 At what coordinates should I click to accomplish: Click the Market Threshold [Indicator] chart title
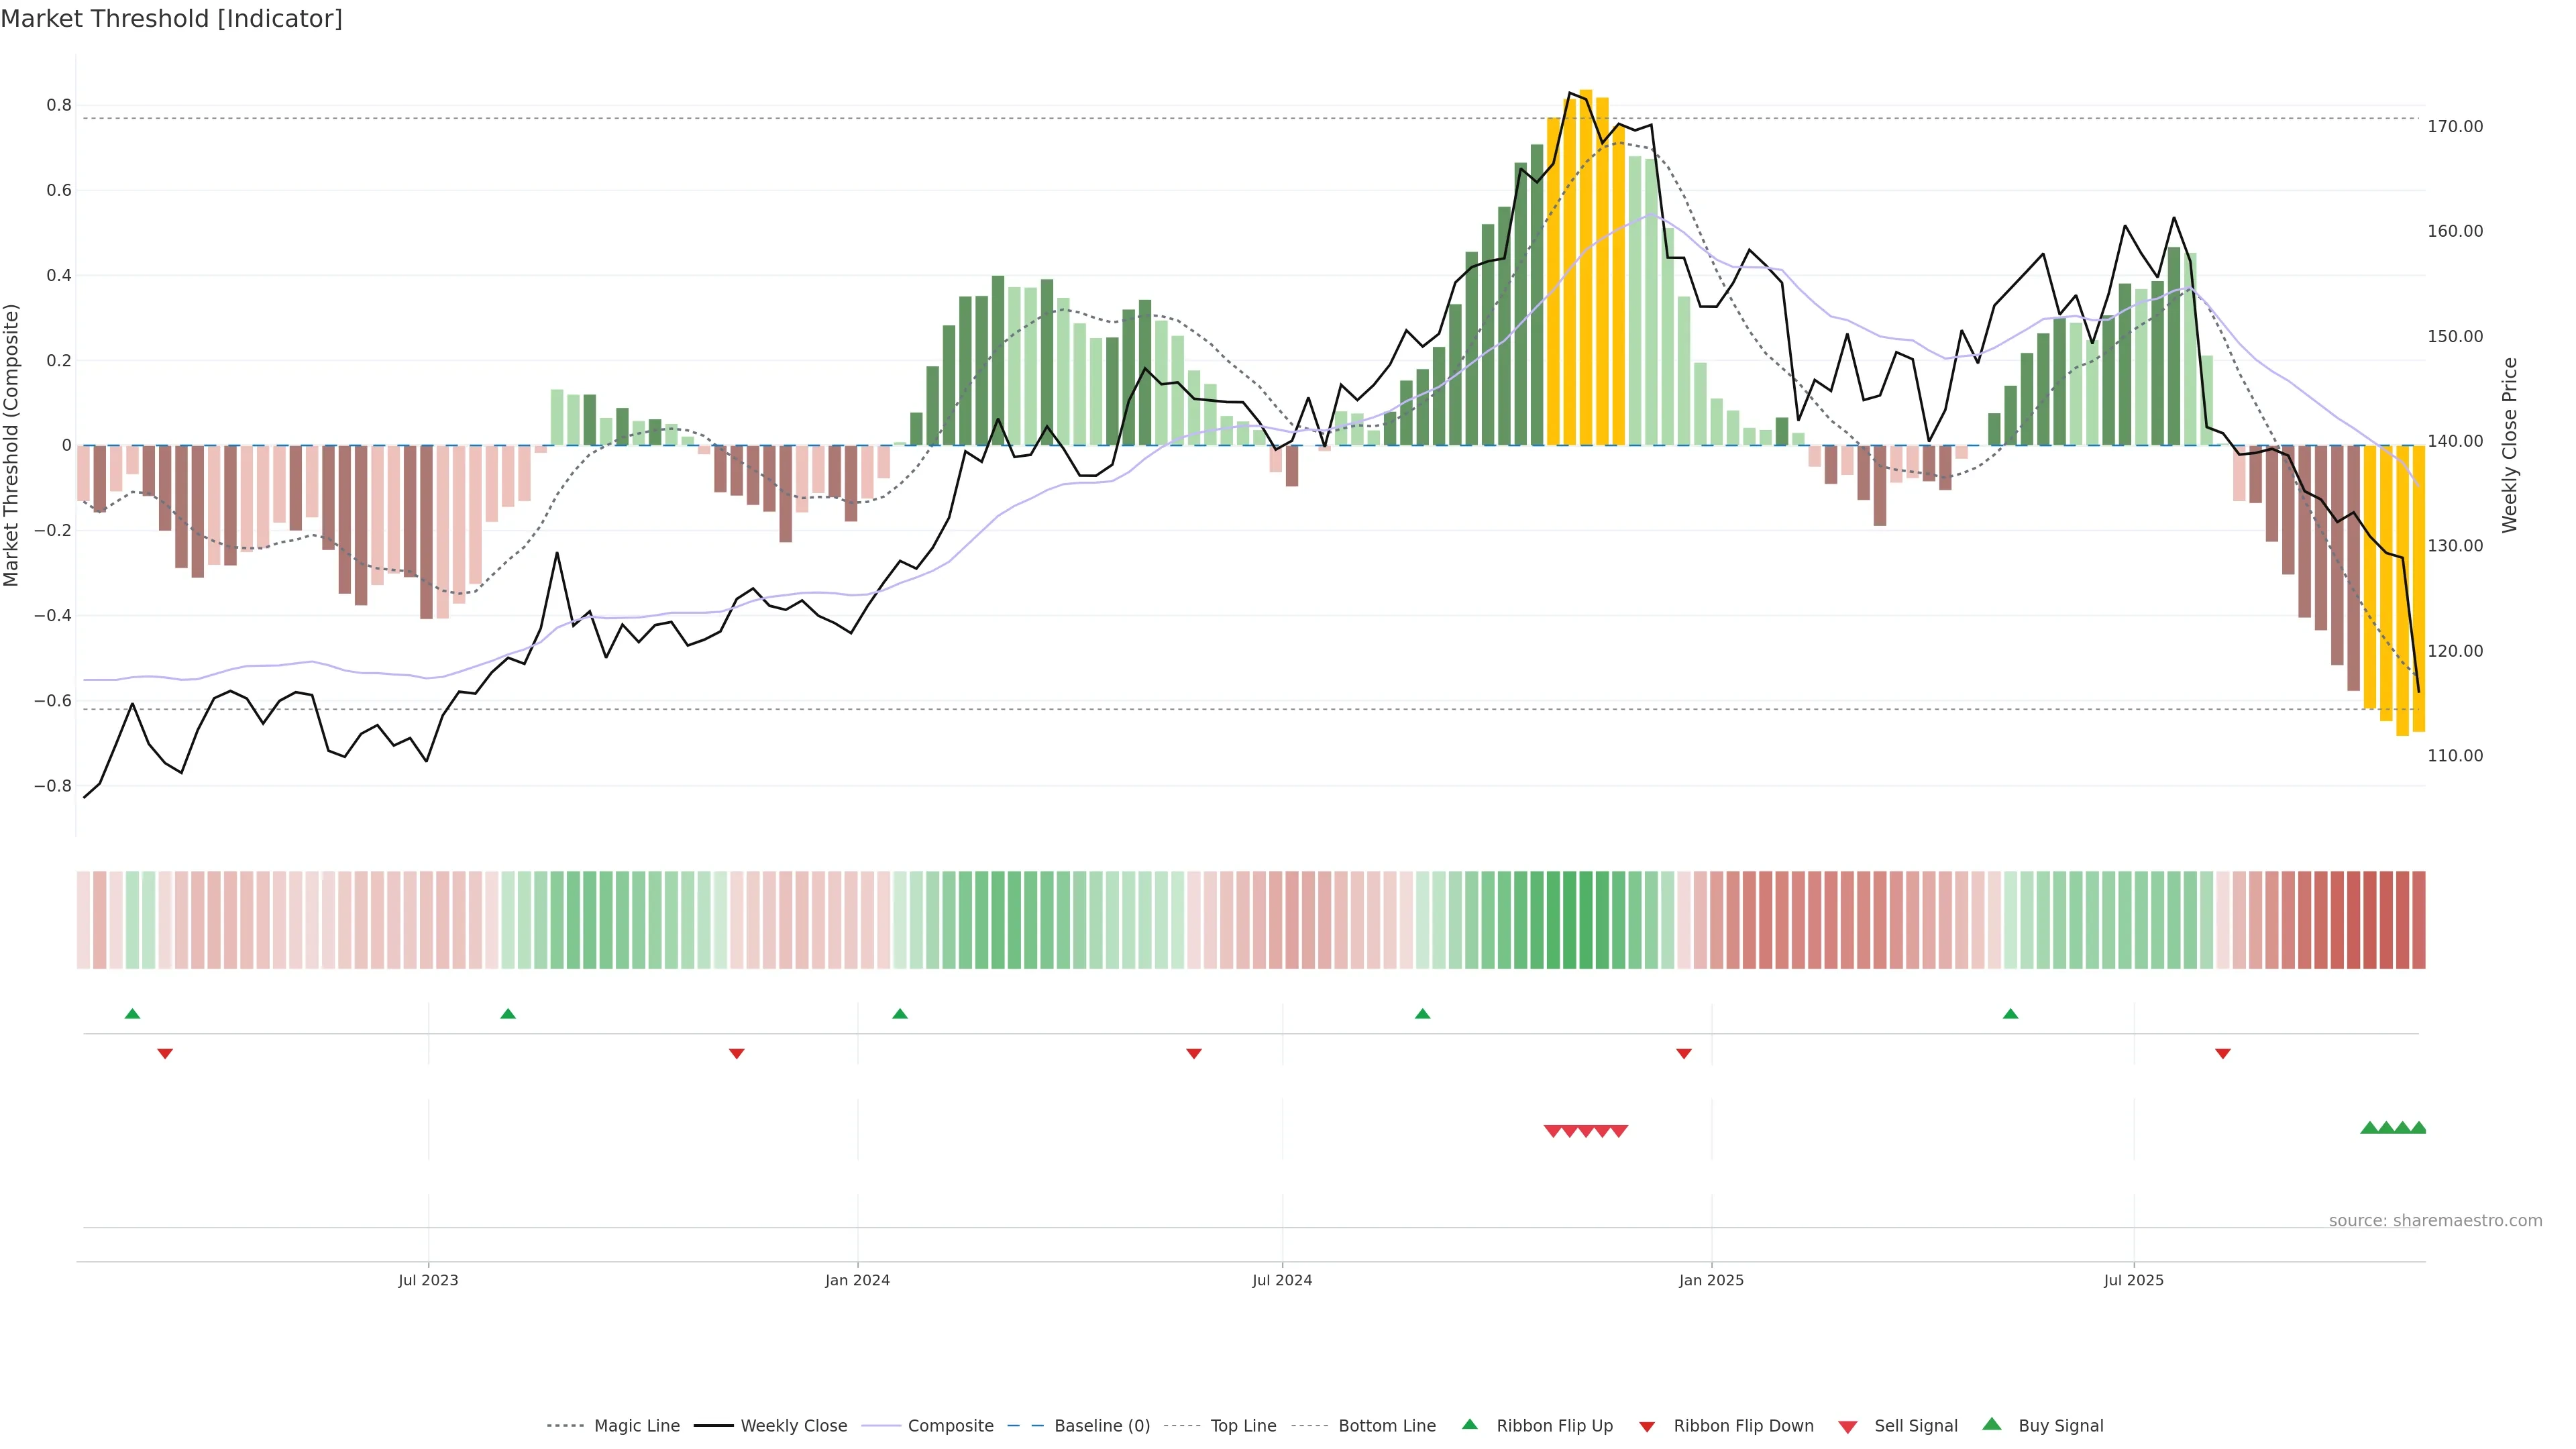click(x=171, y=19)
